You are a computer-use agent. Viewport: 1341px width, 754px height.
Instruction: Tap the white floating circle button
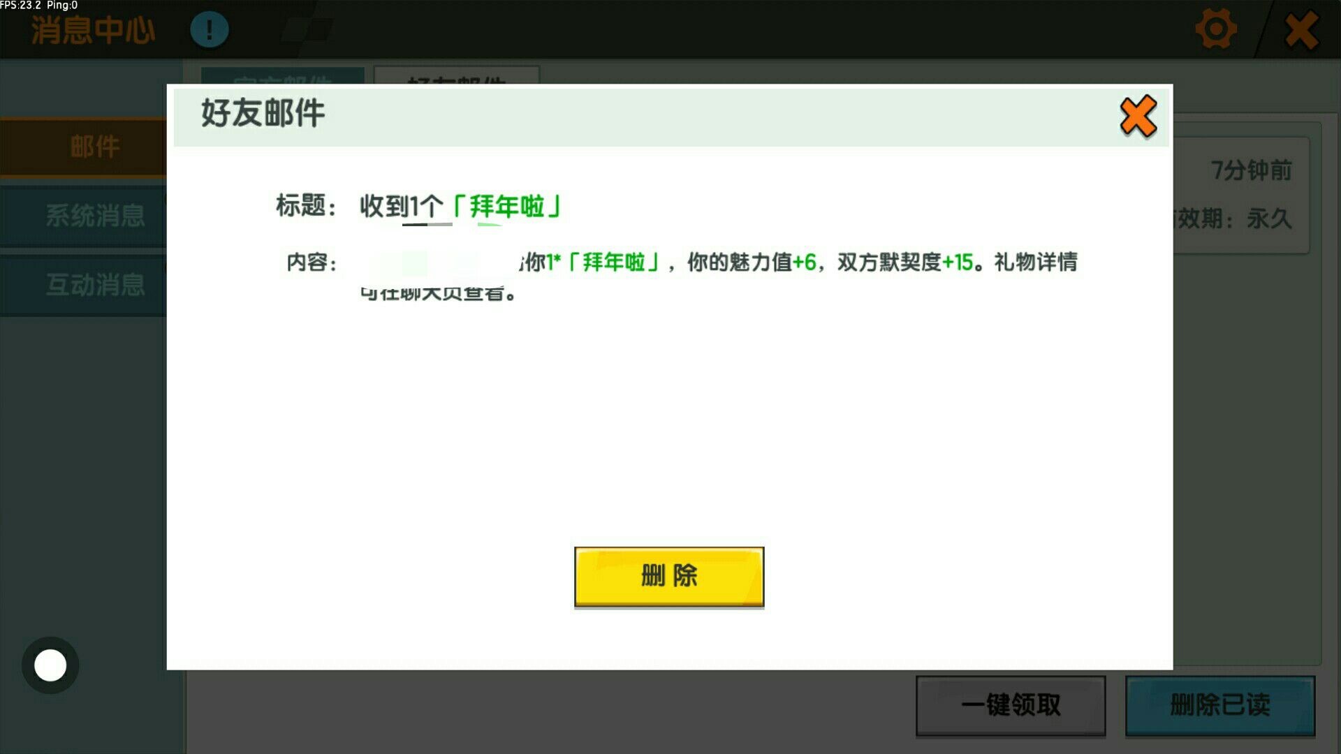click(50, 665)
